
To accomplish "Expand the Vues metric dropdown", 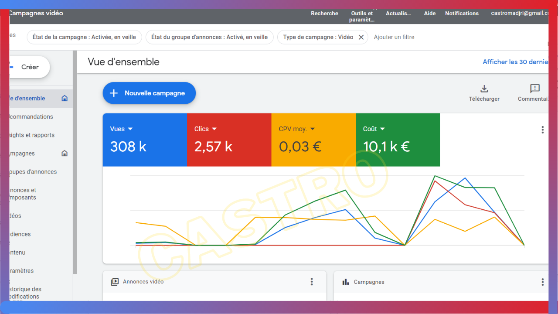I will (130, 129).
